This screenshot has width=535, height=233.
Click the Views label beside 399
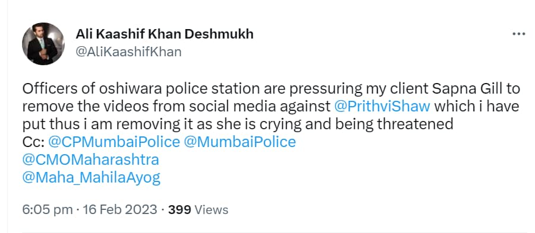[x=211, y=209]
